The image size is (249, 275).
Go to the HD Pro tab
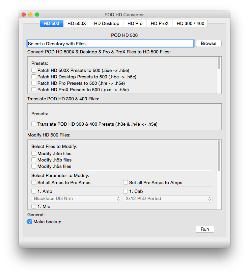coord(135,24)
